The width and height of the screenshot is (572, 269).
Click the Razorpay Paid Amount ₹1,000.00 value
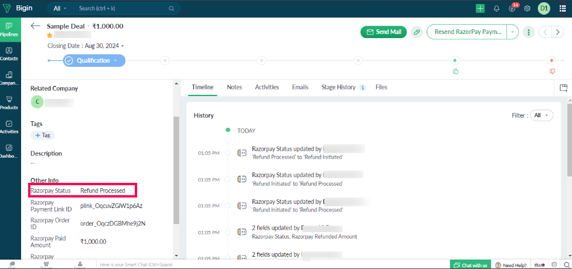pos(93,241)
